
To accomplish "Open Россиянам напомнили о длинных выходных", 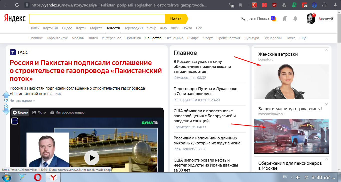I will click(x=207, y=140).
